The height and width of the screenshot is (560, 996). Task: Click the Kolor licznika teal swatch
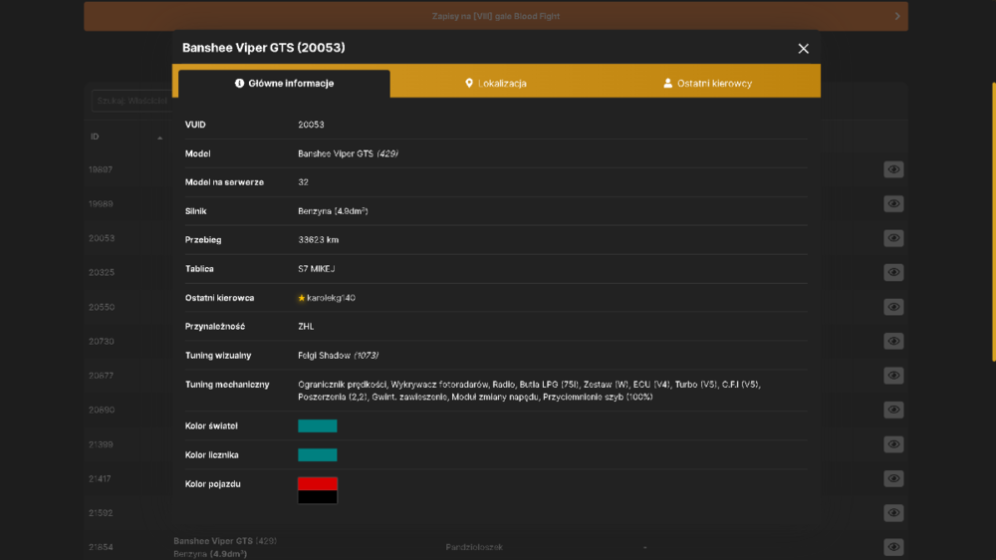click(x=318, y=455)
